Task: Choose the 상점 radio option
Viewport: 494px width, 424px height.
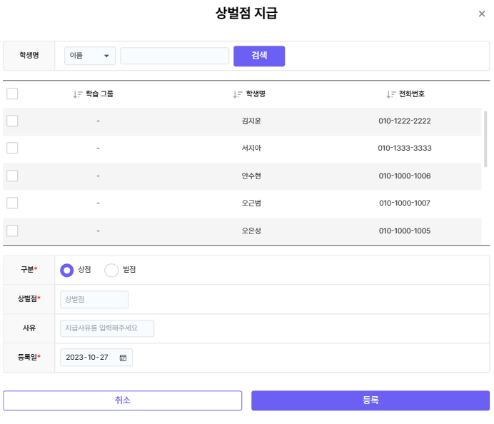Action: (67, 270)
